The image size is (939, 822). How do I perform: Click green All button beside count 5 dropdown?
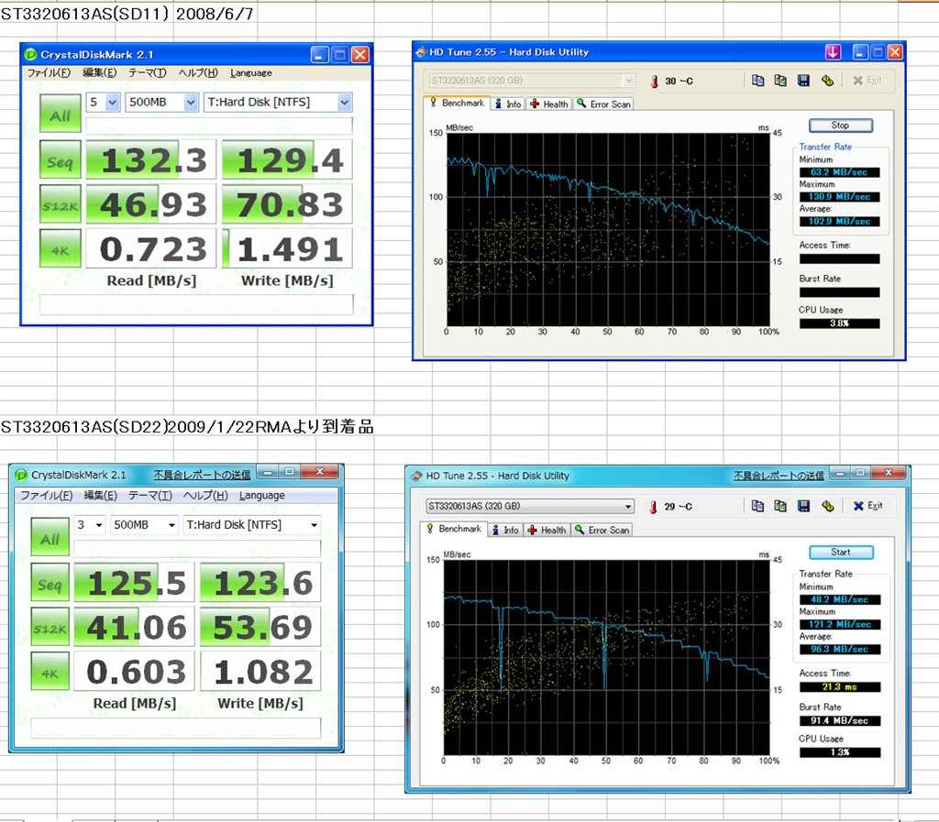[x=60, y=115]
